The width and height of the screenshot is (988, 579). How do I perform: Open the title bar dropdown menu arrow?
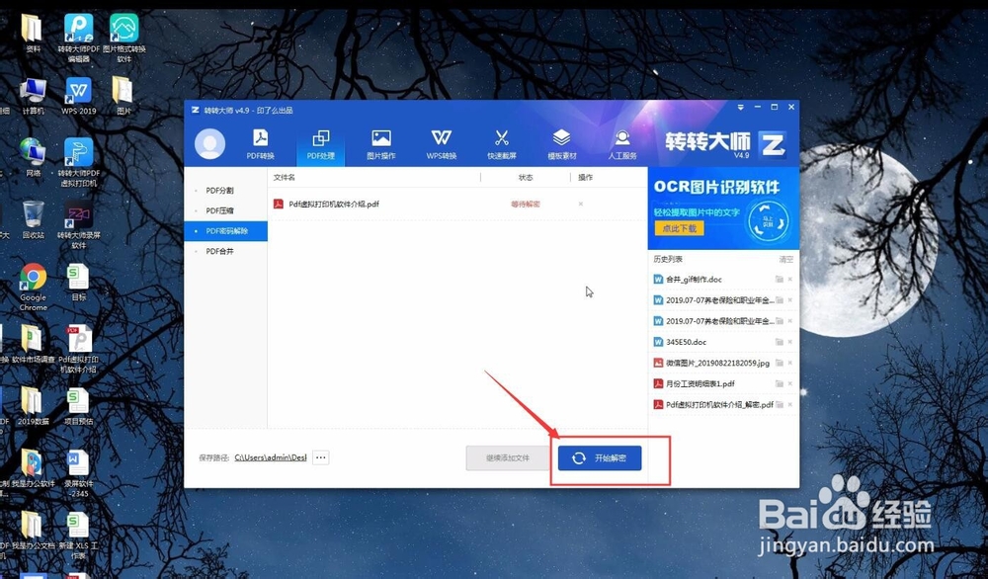[740, 107]
